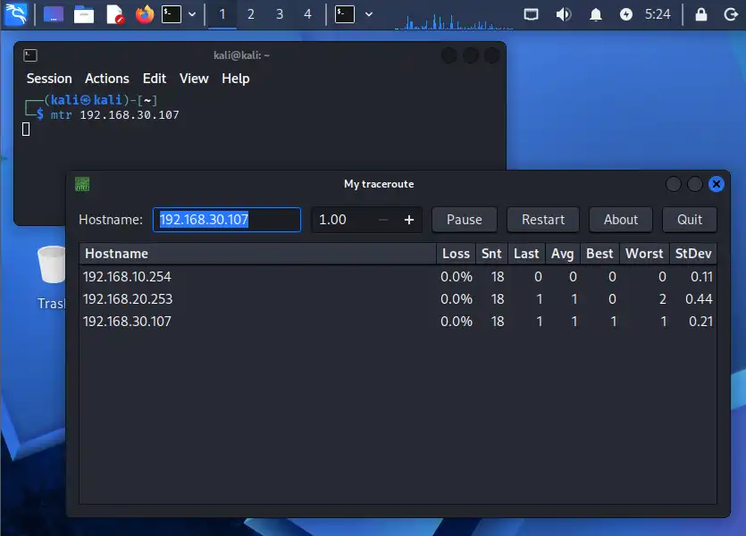Open the Actions menu in terminal

coord(107,79)
